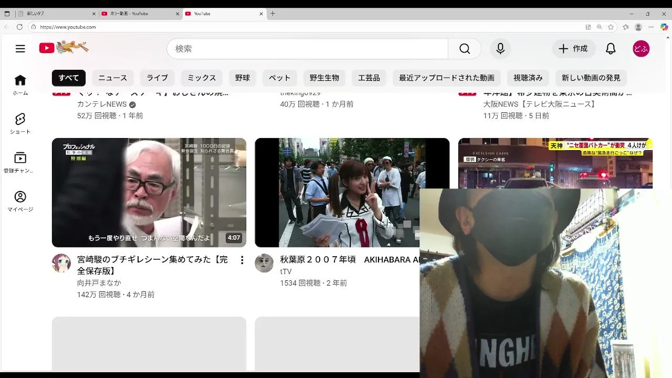Image resolution: width=672 pixels, height=378 pixels.
Task: Open Shorts in the sidebar
Action: point(20,123)
